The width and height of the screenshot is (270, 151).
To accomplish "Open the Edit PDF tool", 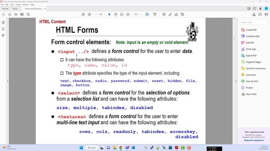I will [x=248, y=43].
